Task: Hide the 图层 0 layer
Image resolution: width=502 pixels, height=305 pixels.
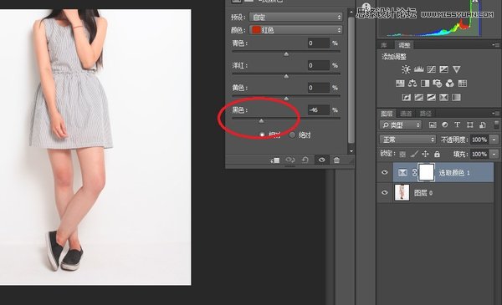Action: point(385,192)
